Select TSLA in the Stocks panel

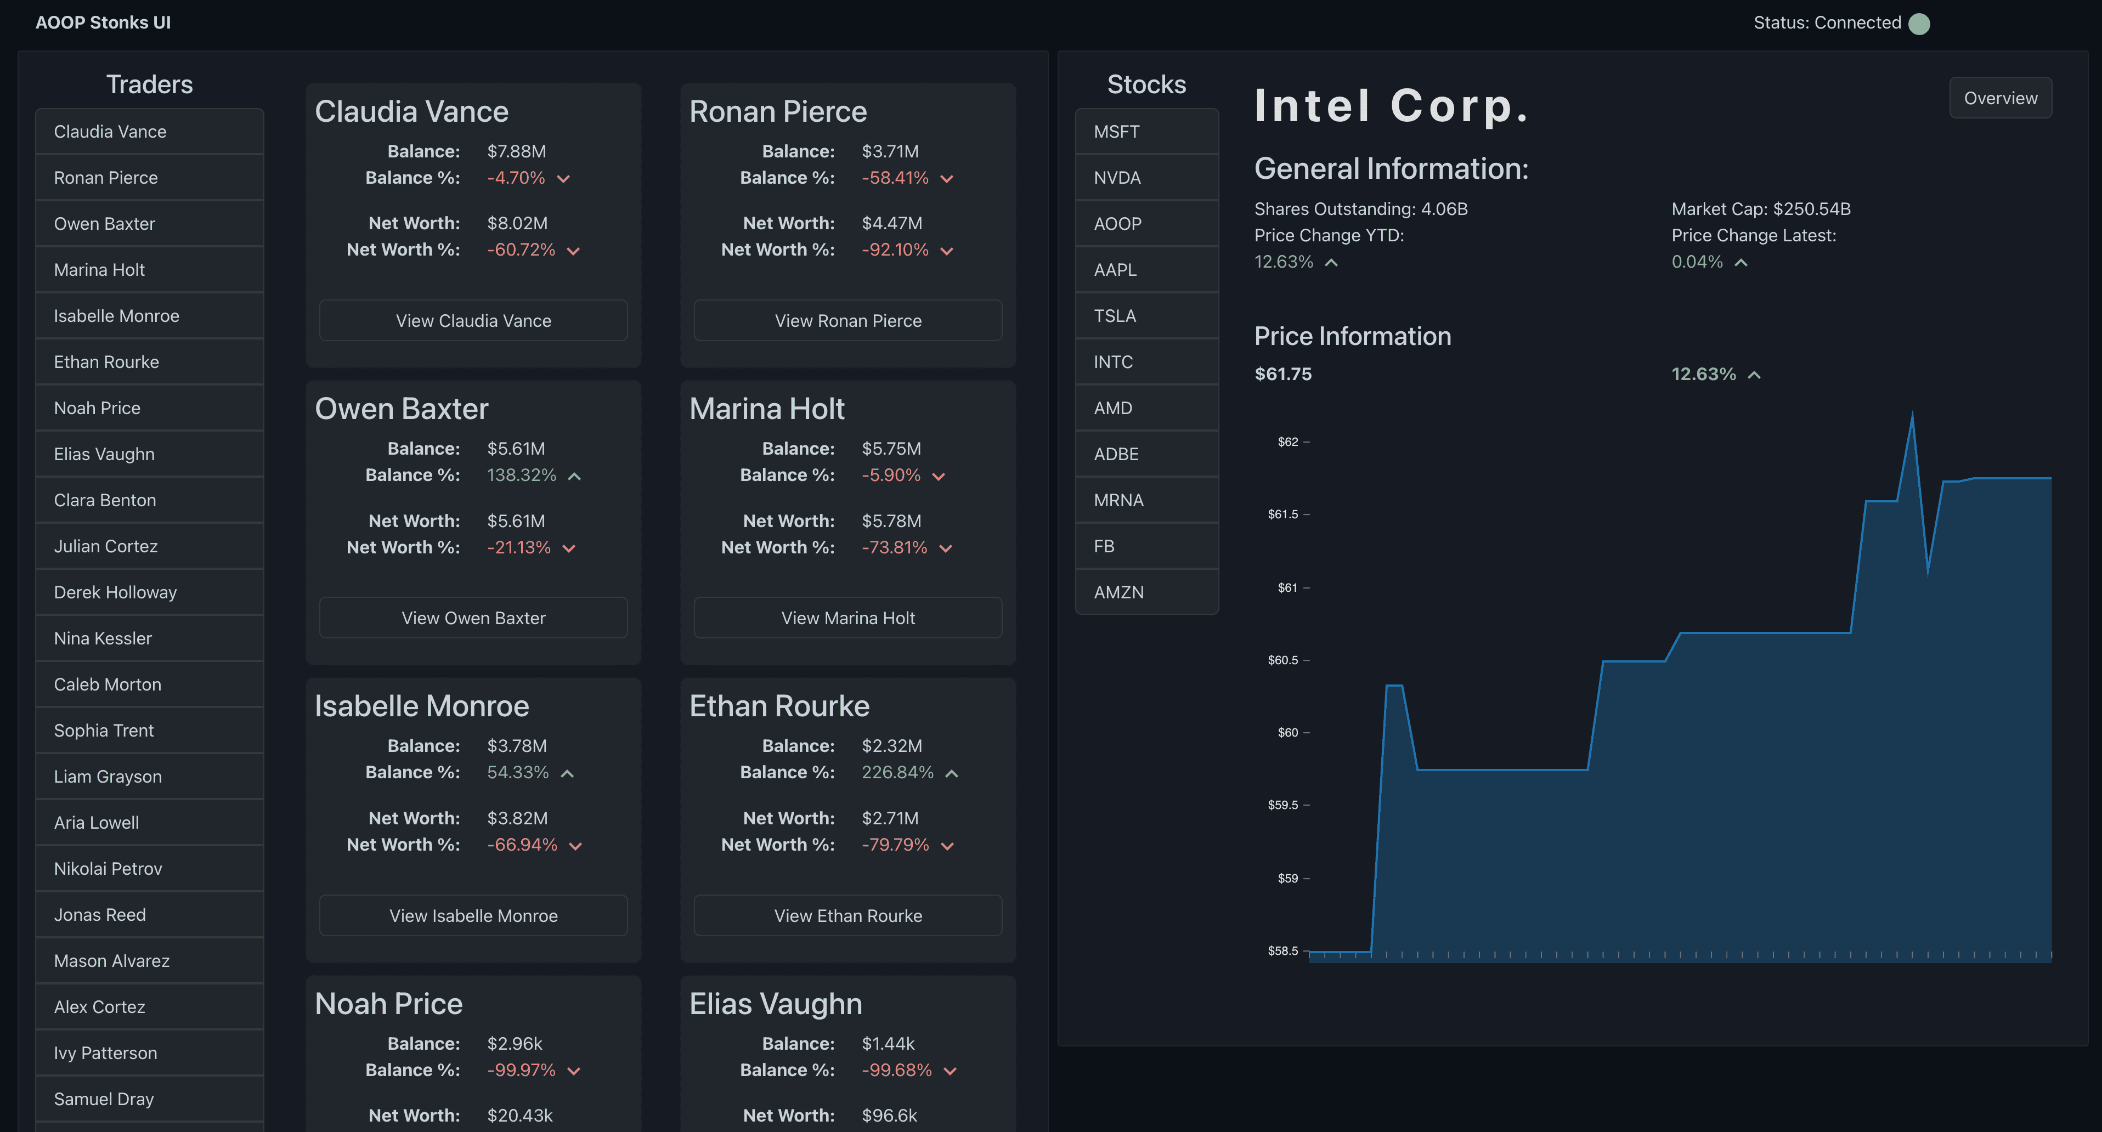pyautogui.click(x=1146, y=315)
